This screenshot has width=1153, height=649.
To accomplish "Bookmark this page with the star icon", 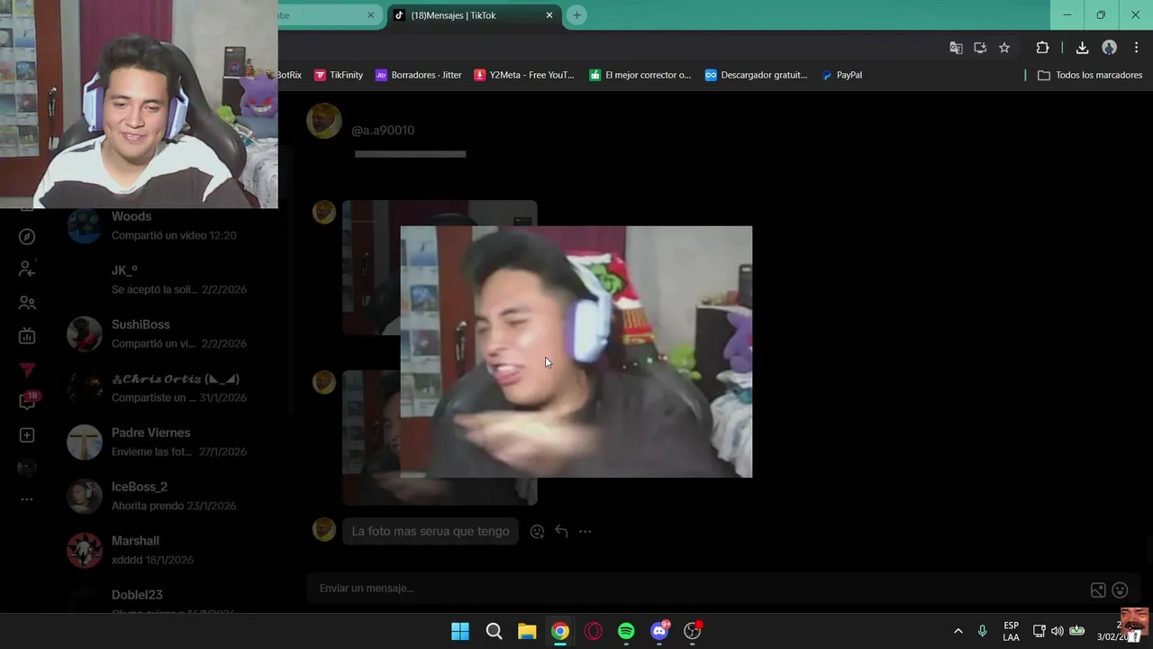I will click(x=1004, y=48).
